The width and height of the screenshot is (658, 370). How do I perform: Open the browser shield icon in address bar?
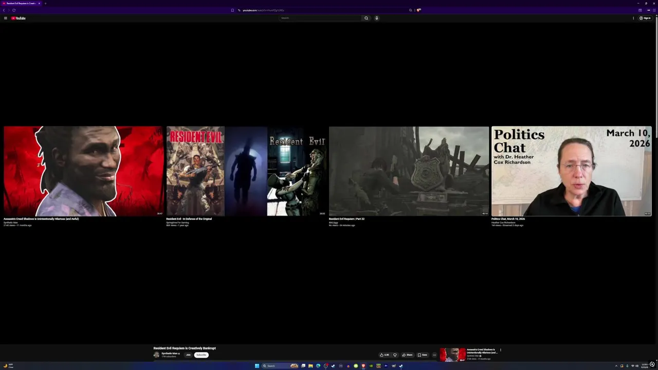pyautogui.click(x=418, y=10)
